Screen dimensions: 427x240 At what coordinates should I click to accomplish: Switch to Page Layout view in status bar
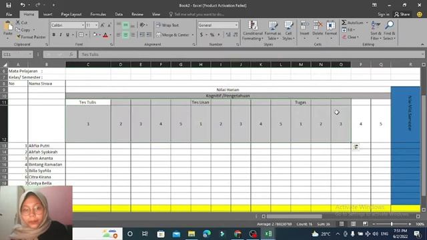click(353, 224)
